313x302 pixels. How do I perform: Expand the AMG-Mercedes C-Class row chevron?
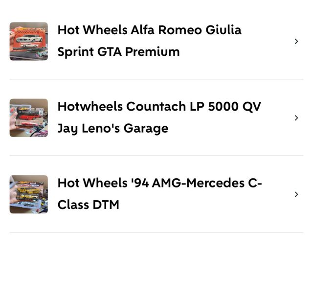296,194
